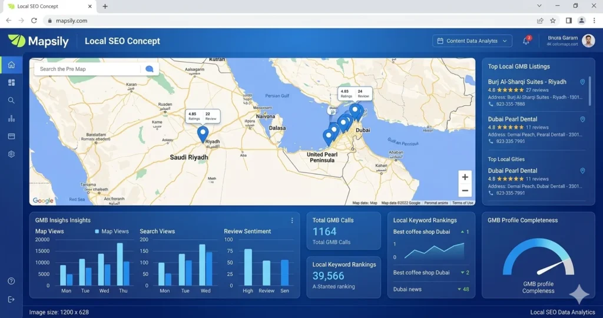This screenshot has width=603, height=318.
Task: Click the sparkle assistant icon bottom right
Action: [x=579, y=294]
